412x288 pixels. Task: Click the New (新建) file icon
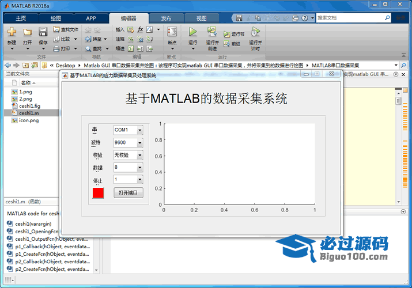12,32
